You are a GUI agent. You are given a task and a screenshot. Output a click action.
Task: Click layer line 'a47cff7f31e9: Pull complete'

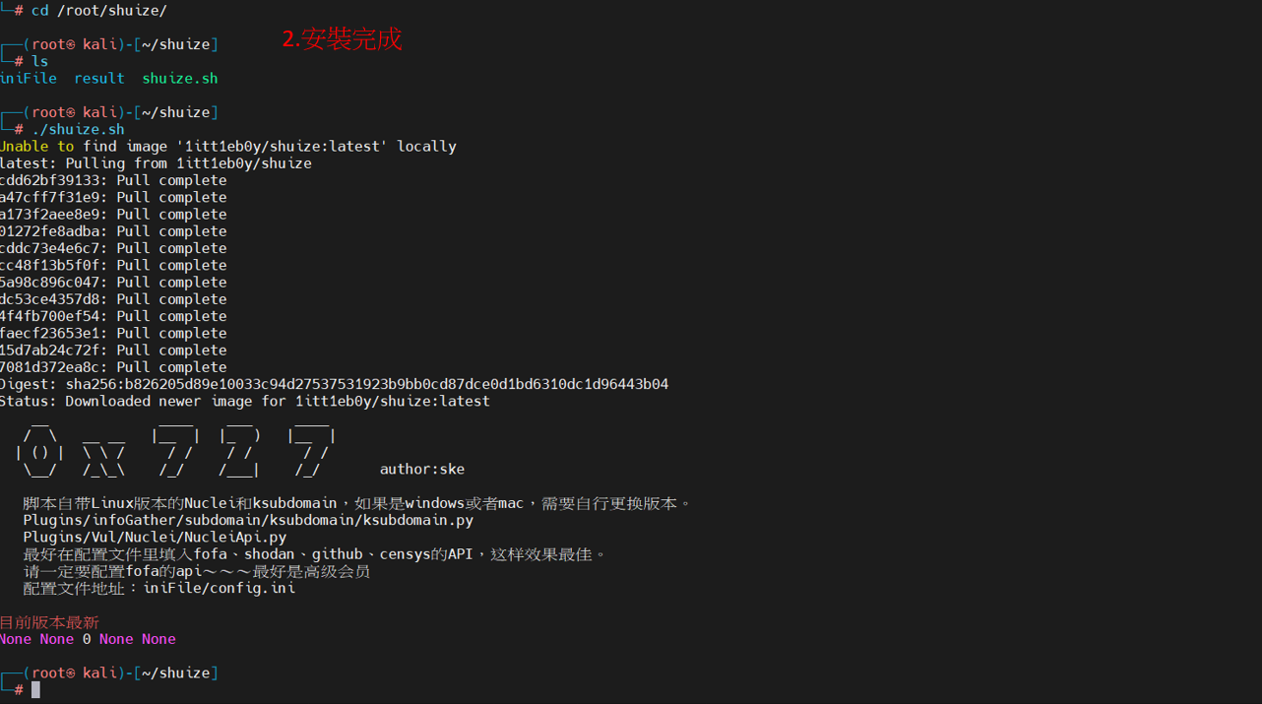click(113, 197)
